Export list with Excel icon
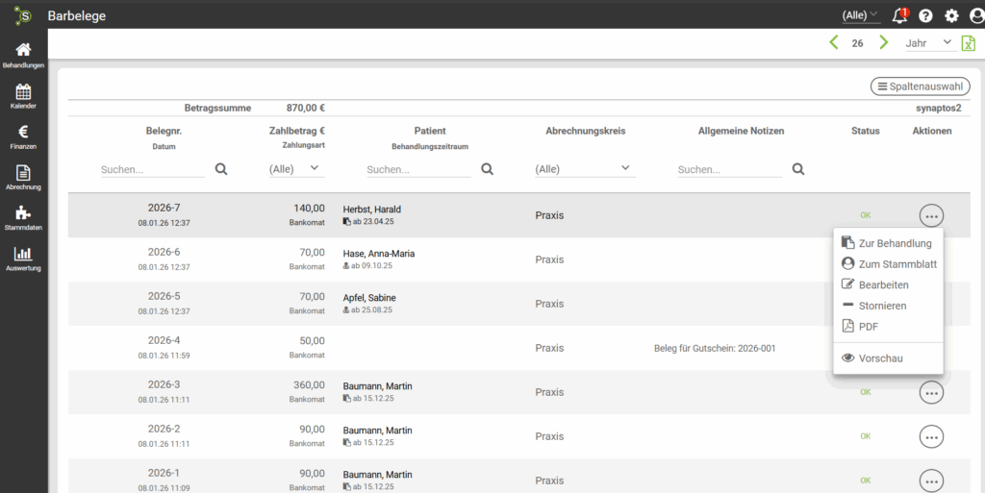 point(969,43)
